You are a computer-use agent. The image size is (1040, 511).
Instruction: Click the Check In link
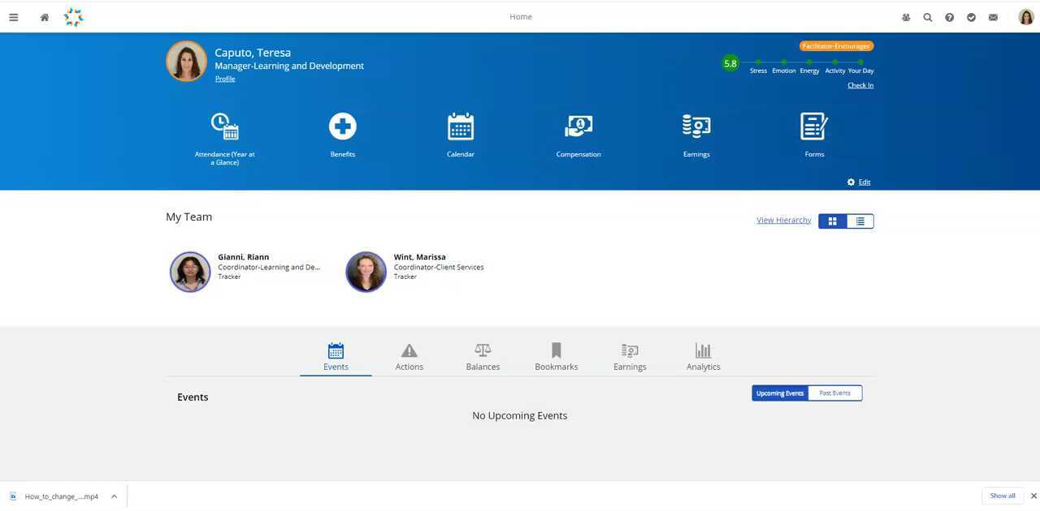[860, 85]
